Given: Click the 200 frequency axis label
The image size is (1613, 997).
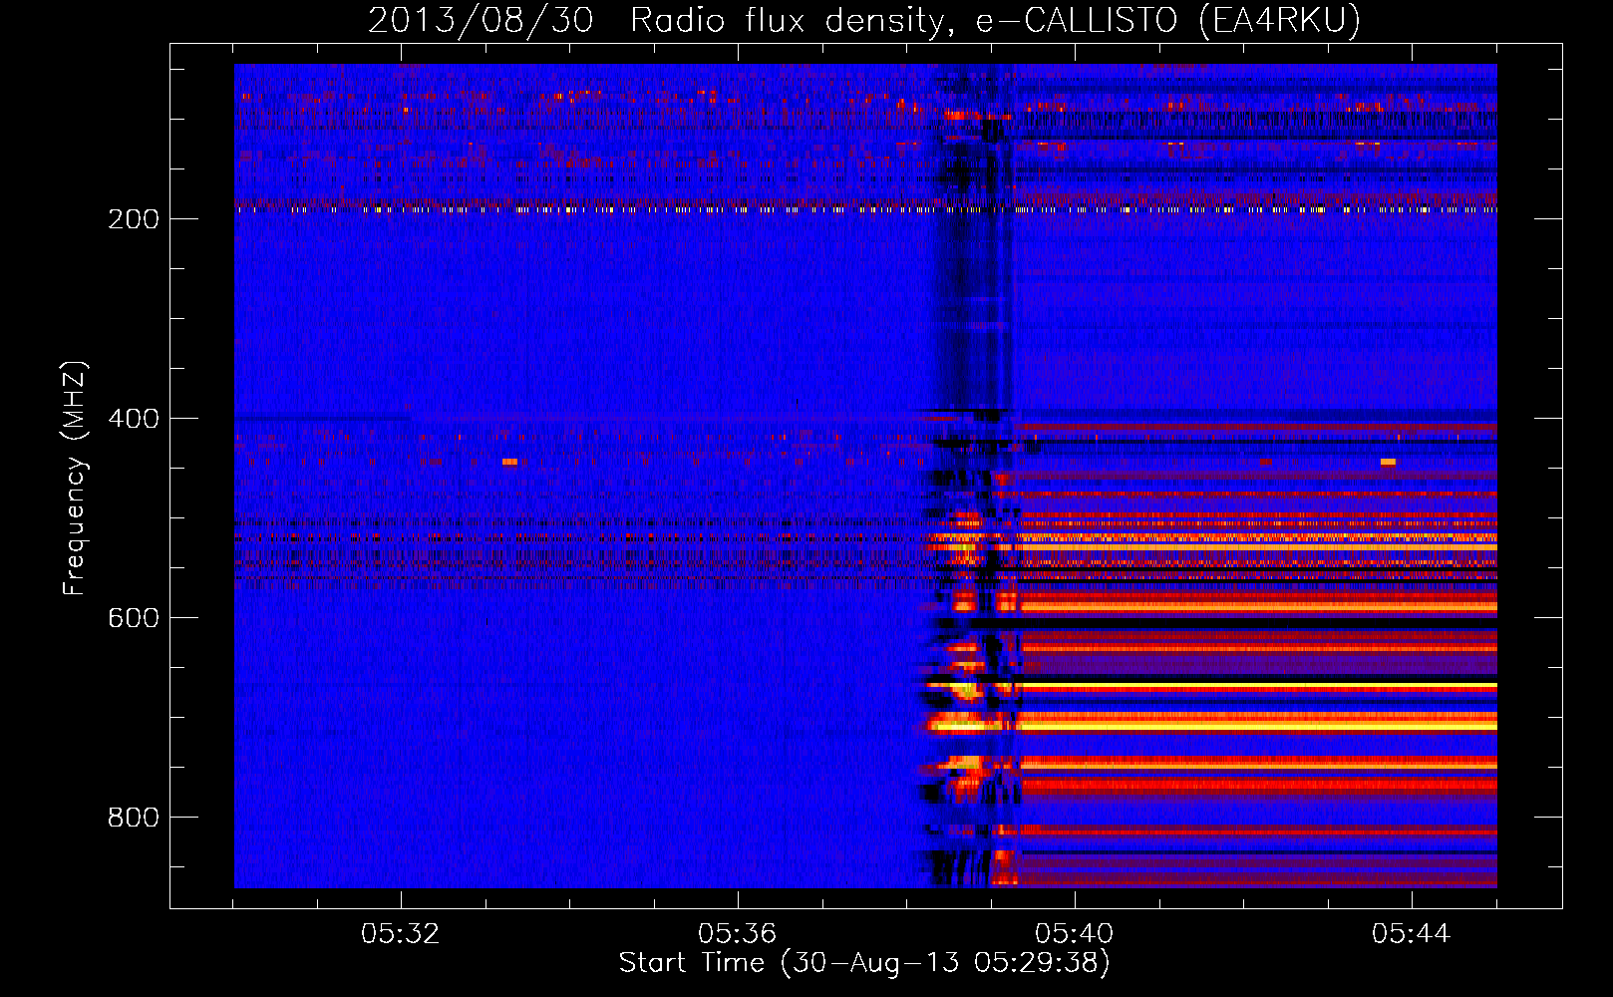Looking at the screenshot, I should tap(134, 219).
